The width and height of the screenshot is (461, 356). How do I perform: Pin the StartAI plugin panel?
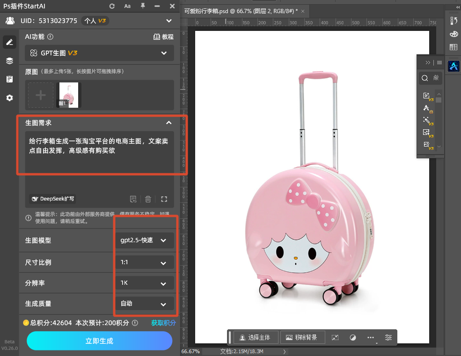tap(143, 6)
